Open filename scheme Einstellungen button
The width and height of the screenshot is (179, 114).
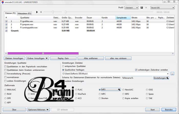pyautogui.click(x=161, y=78)
